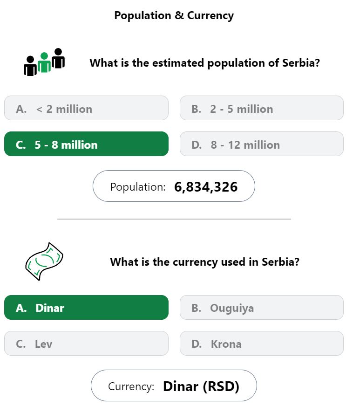
Task: Click the horizontal divider between questions
Action: tap(174, 219)
